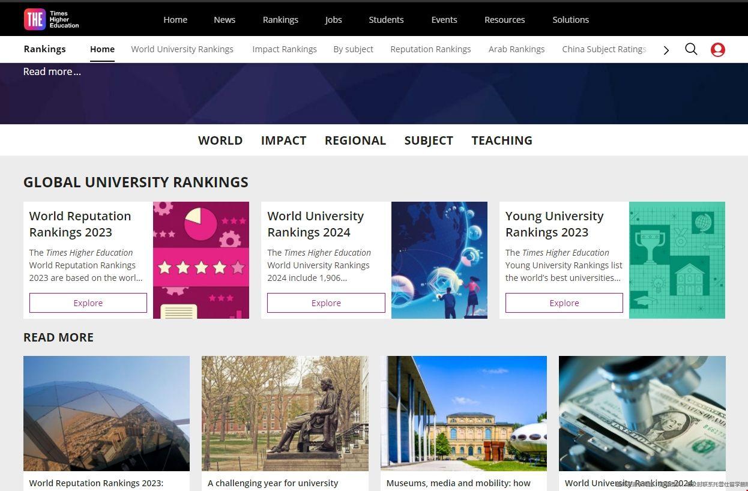Viewport: 748px width, 491px height.
Task: View the World Reputation Rankings stars thumbnail
Action: (x=201, y=260)
